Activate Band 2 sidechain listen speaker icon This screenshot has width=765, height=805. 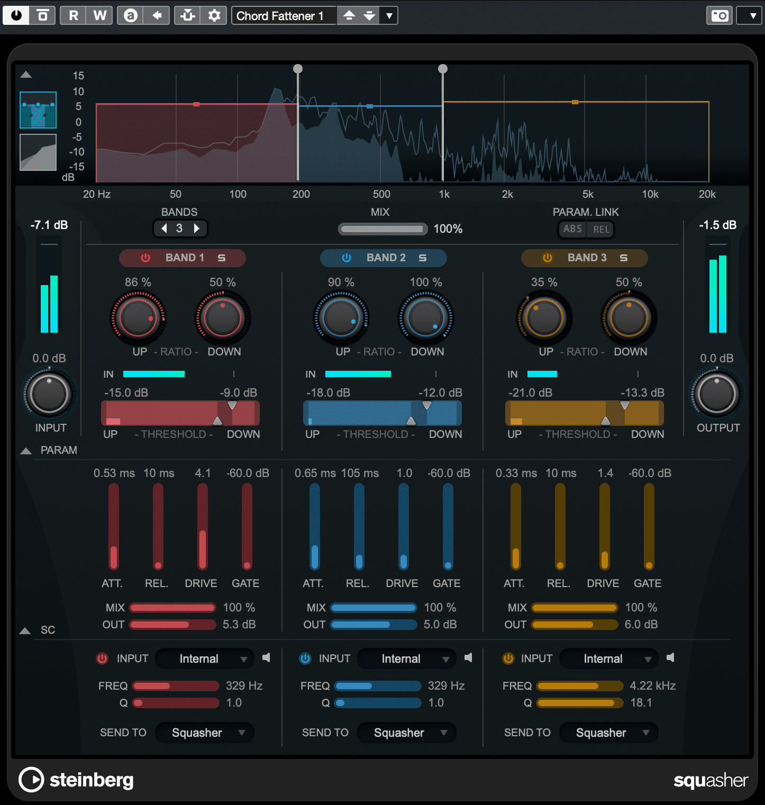tap(468, 657)
